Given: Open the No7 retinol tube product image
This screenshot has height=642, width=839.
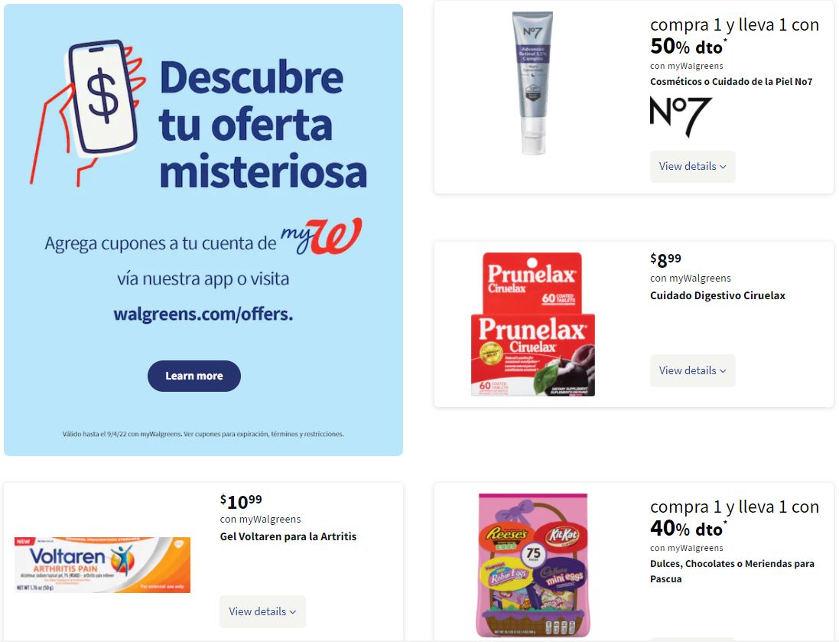Looking at the screenshot, I should 533,83.
